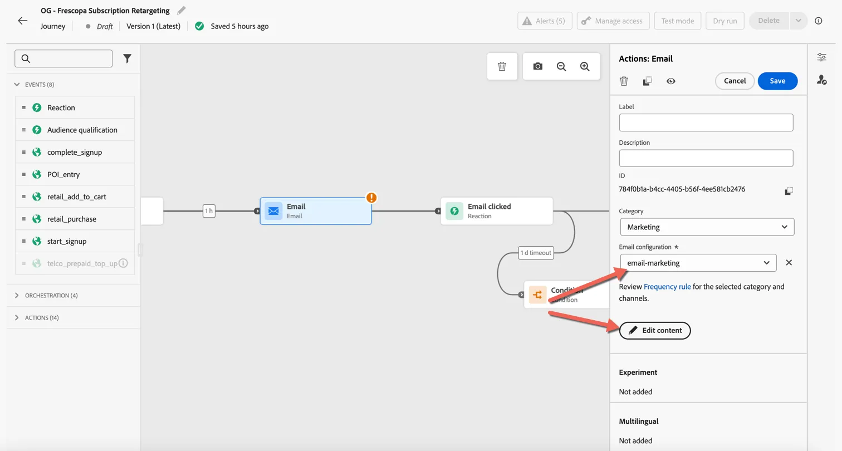Toggle the eye preview icon in Actions panel
Viewport: 842px width, 451px height.
coord(671,81)
